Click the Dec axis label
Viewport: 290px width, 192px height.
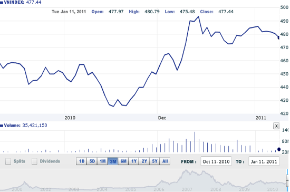pyautogui.click(x=162, y=118)
